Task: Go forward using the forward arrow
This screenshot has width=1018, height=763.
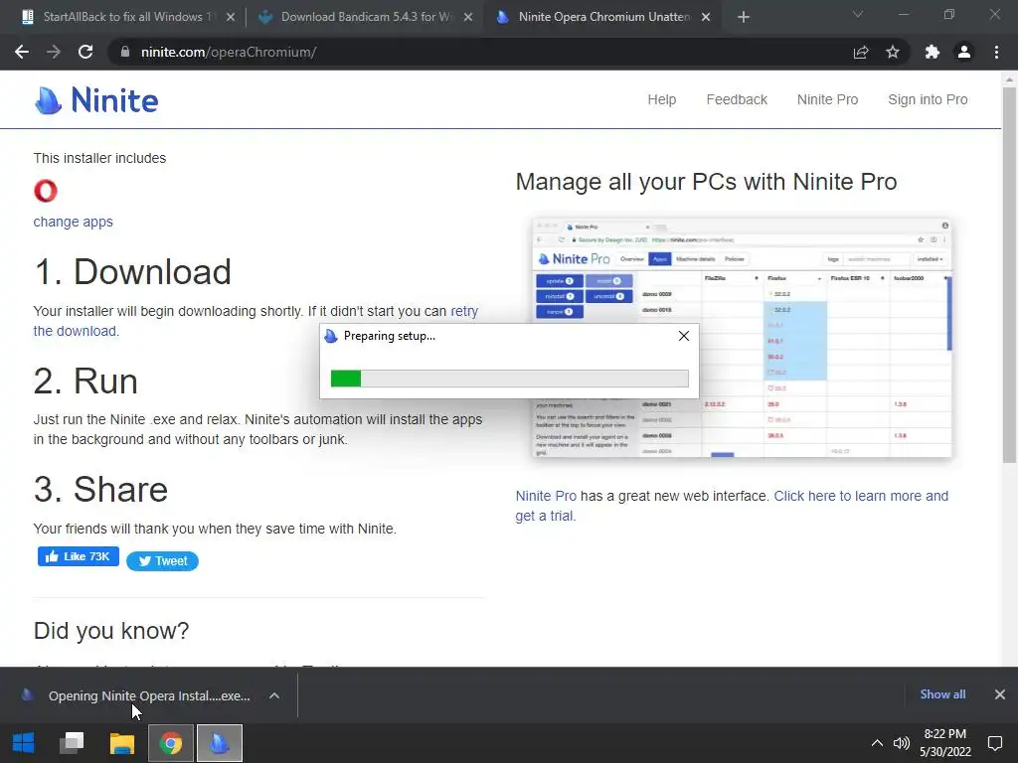Action: tap(54, 52)
